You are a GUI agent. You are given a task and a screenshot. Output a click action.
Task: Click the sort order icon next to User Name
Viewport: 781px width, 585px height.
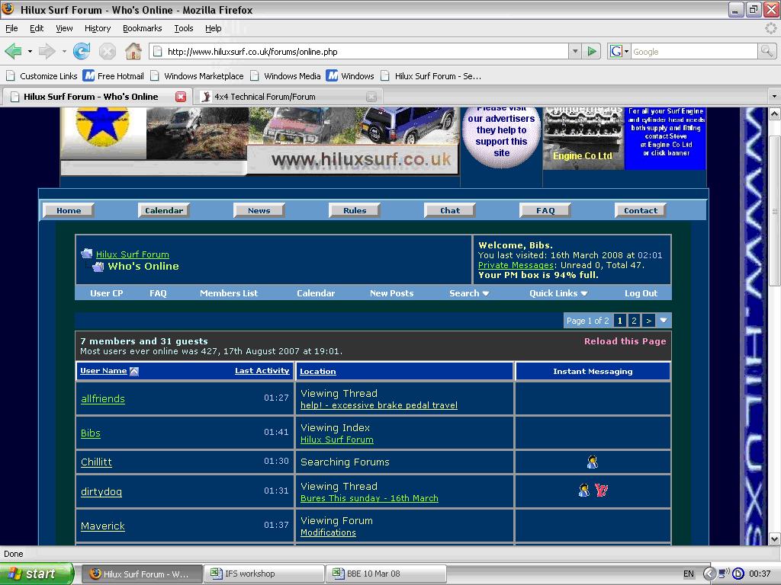coord(134,372)
